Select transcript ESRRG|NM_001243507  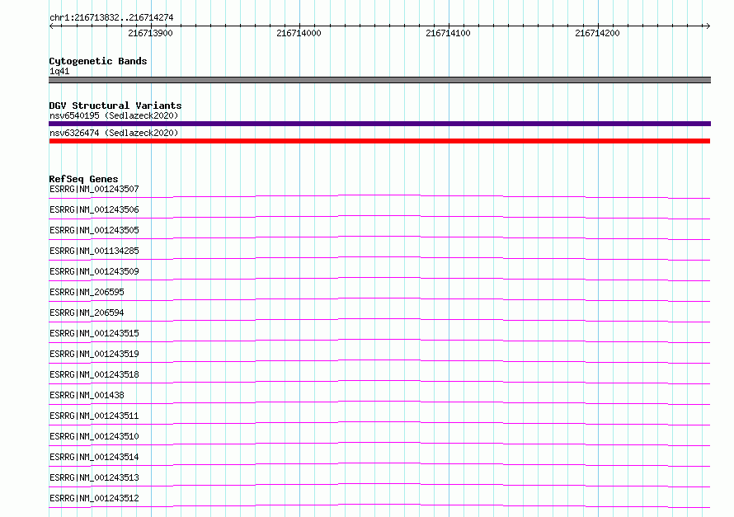point(94,189)
